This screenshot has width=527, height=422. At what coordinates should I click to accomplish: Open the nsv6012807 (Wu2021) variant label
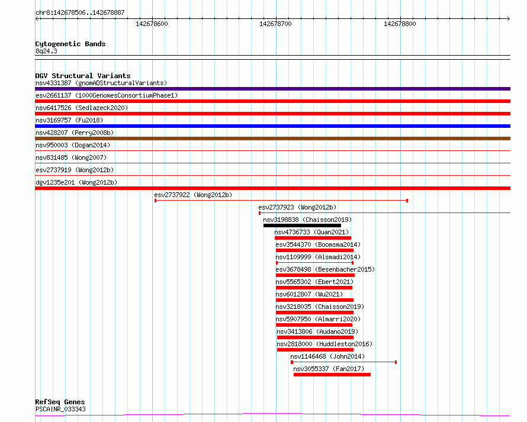309,294
